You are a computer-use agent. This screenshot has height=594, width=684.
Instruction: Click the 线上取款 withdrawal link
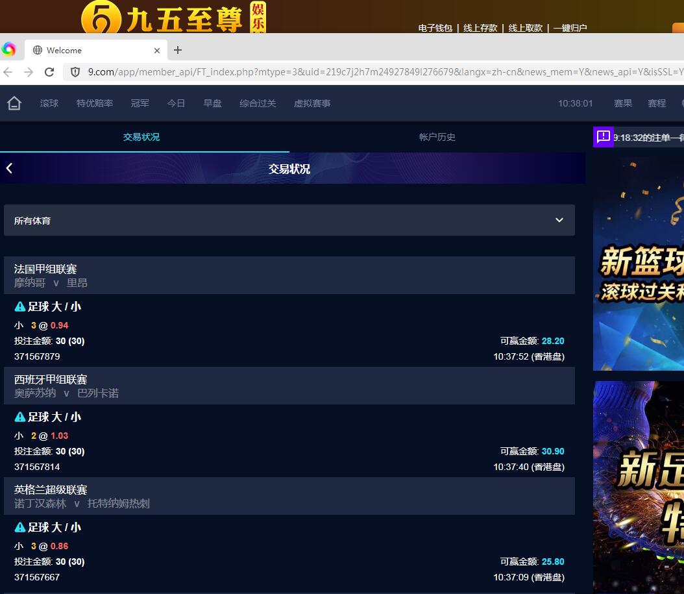[525, 28]
